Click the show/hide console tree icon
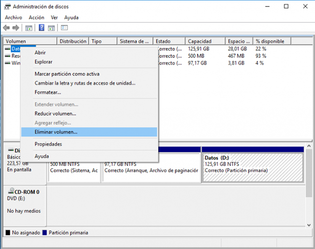Image resolution: width=315 pixels, height=249 pixels. point(29,28)
